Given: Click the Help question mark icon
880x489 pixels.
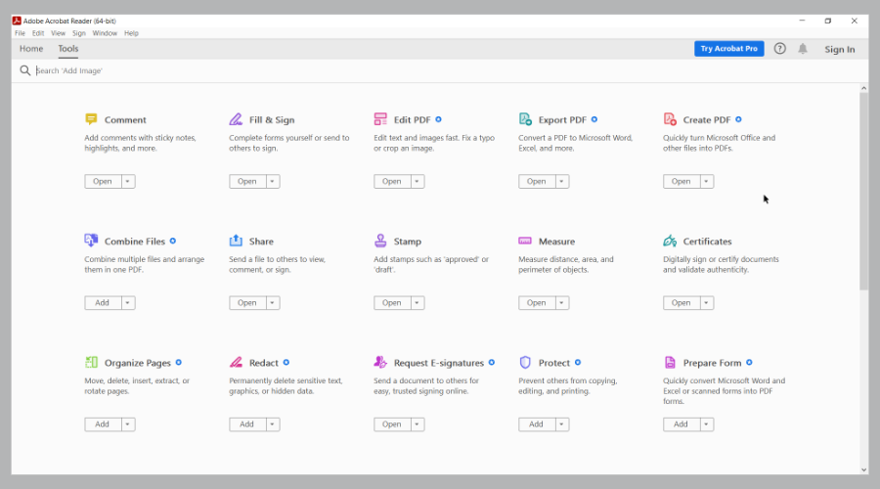Looking at the screenshot, I should 779,49.
